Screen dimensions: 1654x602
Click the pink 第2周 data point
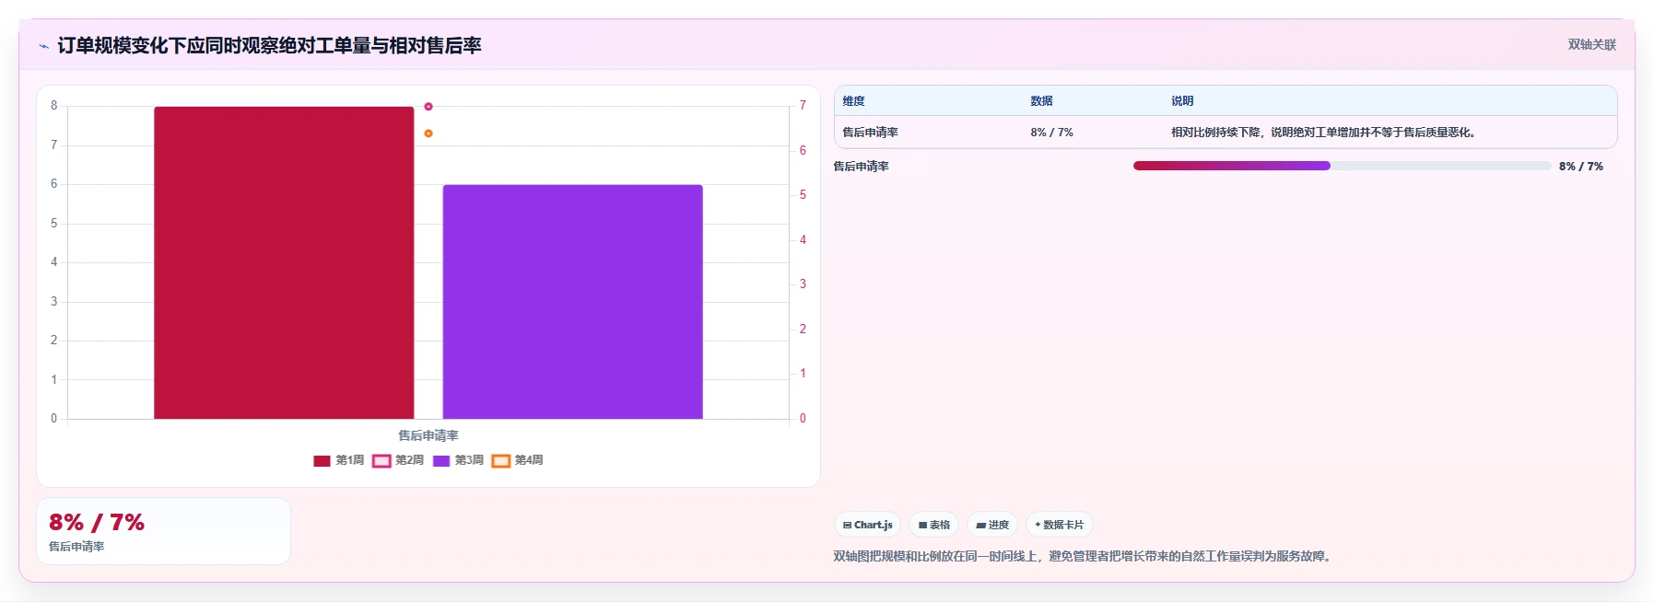coord(428,107)
